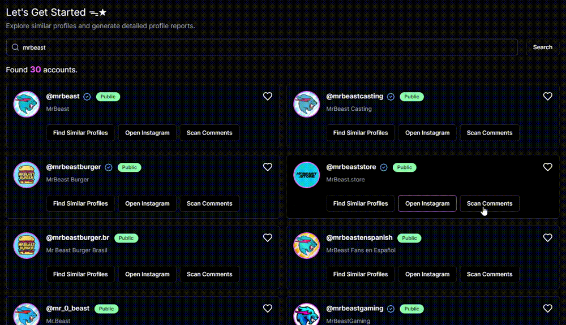Select the @mrbeaststore avatar image

pyautogui.click(x=306, y=175)
